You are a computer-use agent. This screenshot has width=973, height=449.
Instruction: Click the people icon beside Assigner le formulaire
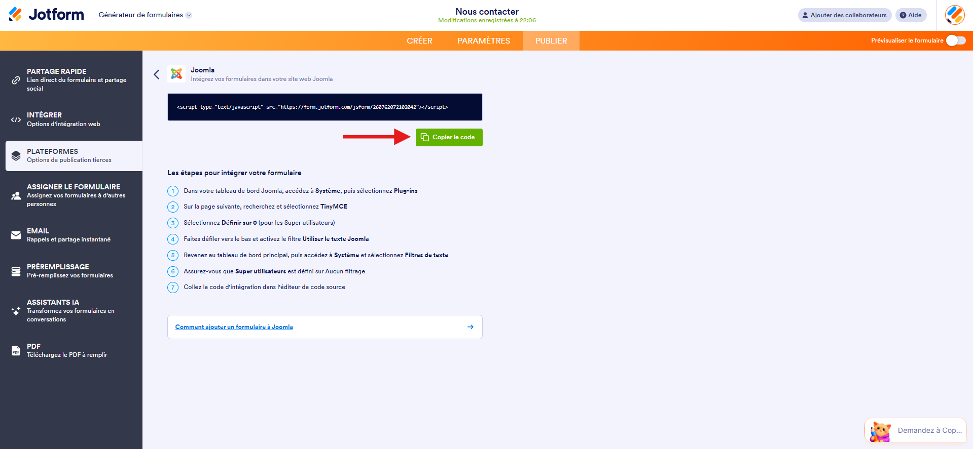tap(16, 195)
